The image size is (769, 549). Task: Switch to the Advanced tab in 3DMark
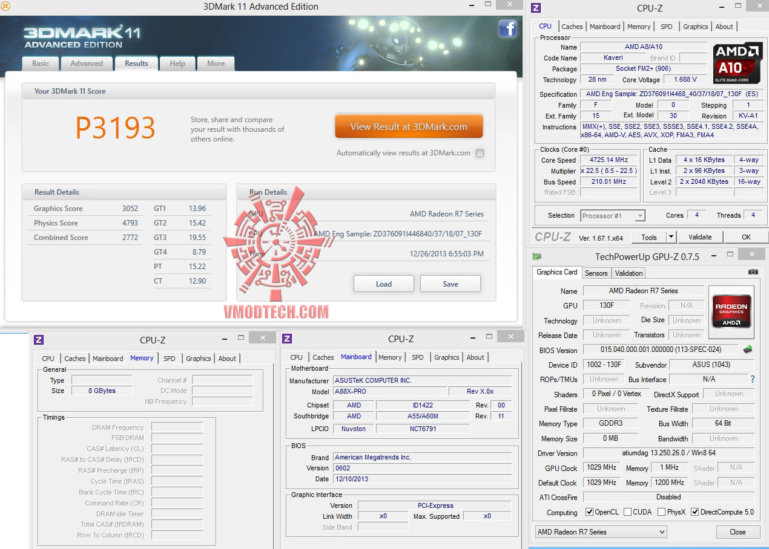click(x=87, y=63)
